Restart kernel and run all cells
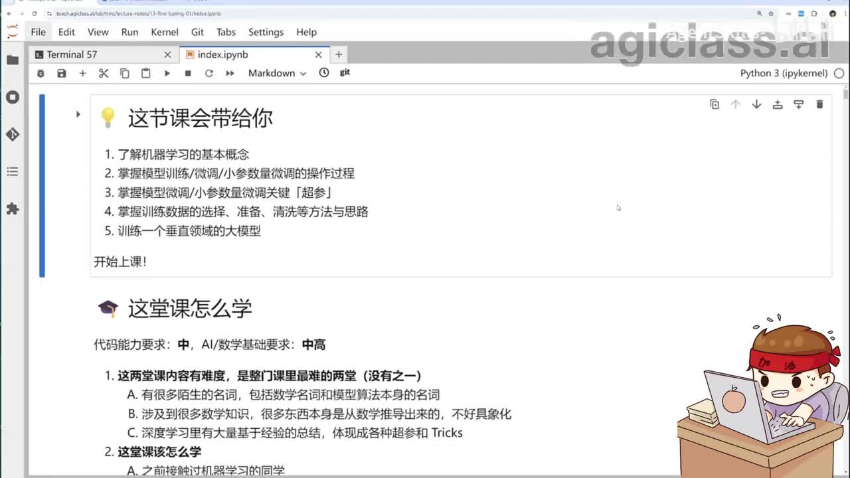850x478 pixels. 230,73
